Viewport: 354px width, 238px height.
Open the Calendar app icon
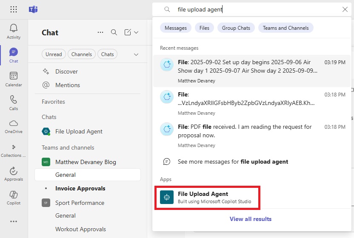click(14, 76)
